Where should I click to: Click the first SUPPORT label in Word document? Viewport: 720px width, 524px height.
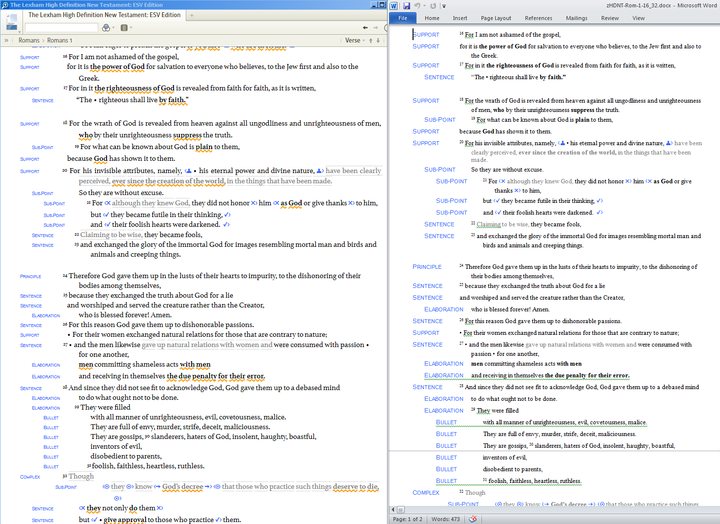426,35
